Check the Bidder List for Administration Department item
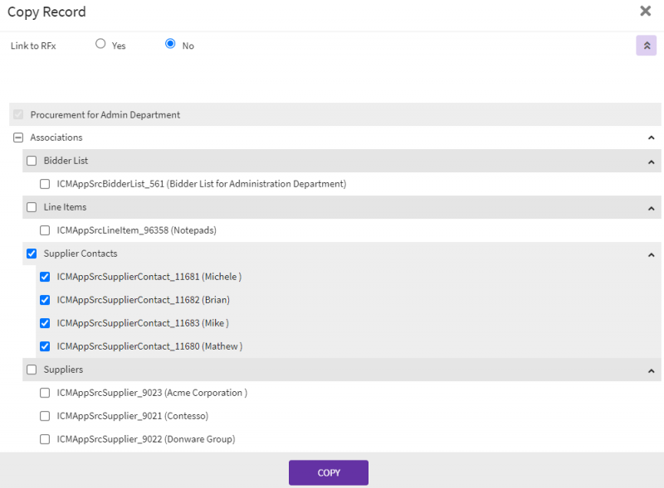Image resolution: width=664 pixels, height=488 pixels. (x=45, y=184)
